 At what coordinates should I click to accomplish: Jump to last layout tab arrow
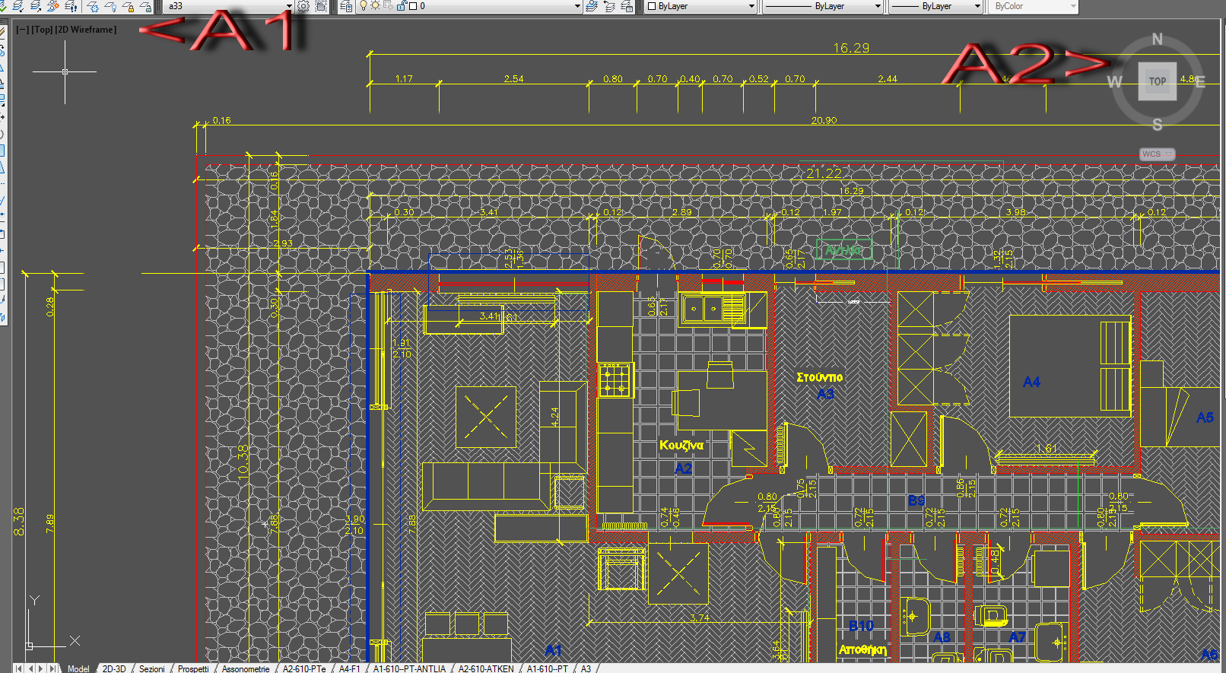pos(52,668)
